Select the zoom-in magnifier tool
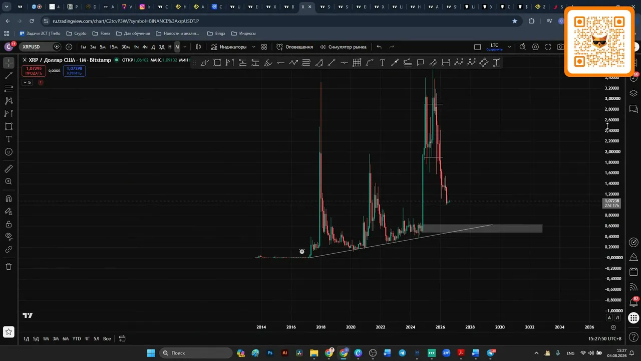This screenshot has height=361, width=641. pos(9,182)
